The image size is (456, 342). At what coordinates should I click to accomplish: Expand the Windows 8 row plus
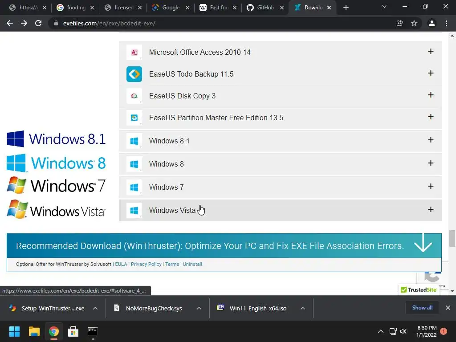[x=431, y=163]
